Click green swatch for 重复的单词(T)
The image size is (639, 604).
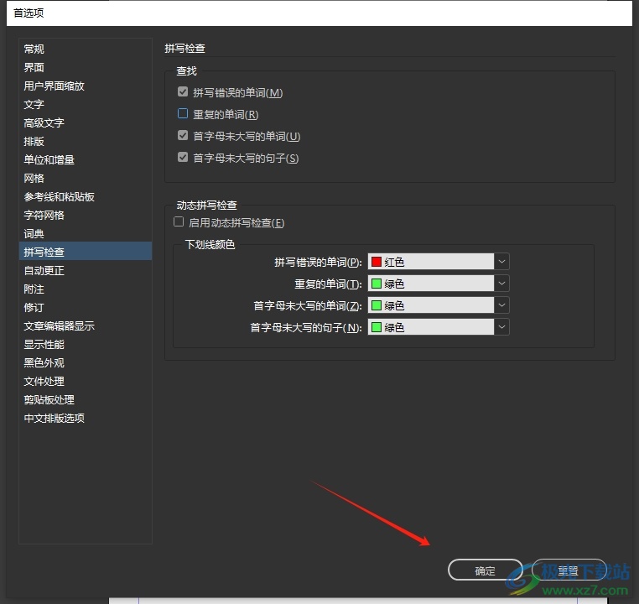tap(377, 284)
